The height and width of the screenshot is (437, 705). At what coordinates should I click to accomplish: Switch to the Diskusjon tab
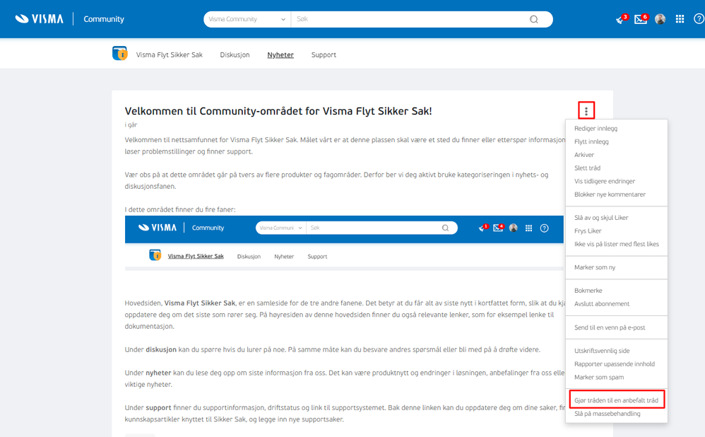click(x=235, y=55)
